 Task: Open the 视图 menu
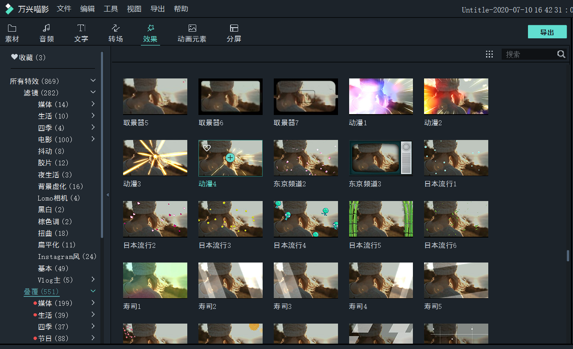pyautogui.click(x=134, y=9)
